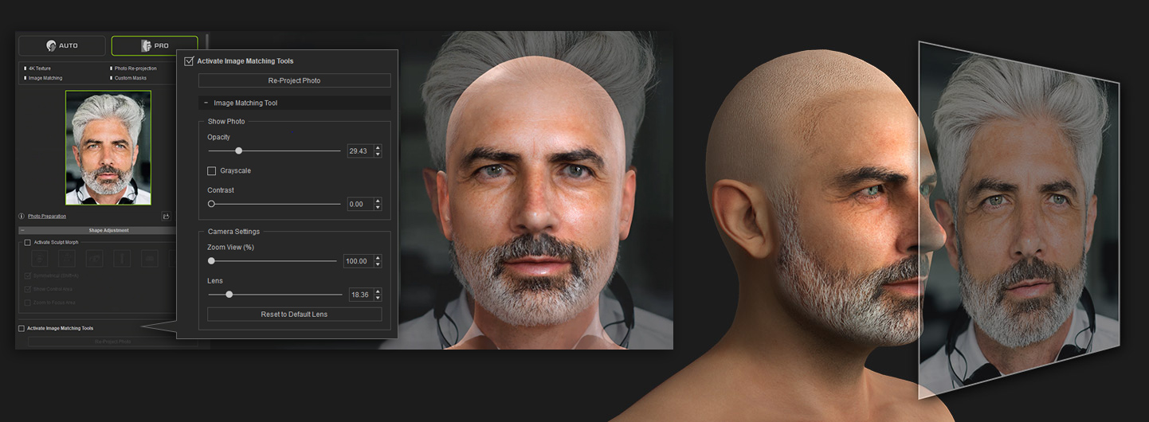This screenshot has width=1149, height=422.
Task: Enable the Activate Sculpt Morph checkbox
Action: click(28, 242)
